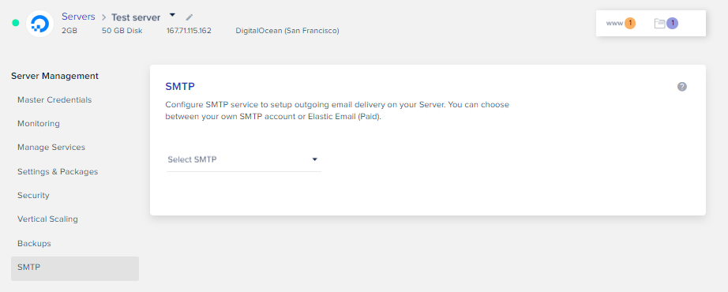Click the DigitalOcean provider logo icon
The image size is (728, 292).
pyautogui.click(x=40, y=23)
